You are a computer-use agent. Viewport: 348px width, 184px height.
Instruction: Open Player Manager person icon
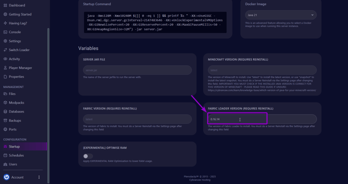[x=5, y=68]
